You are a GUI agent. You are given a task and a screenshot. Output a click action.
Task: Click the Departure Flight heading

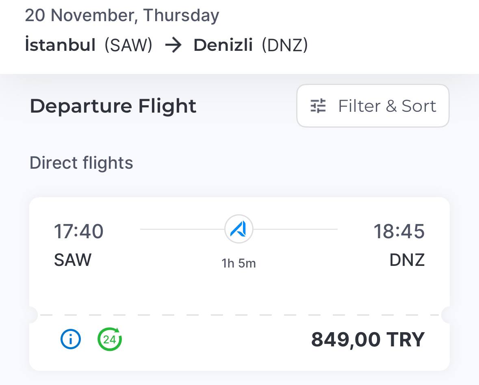point(113,106)
